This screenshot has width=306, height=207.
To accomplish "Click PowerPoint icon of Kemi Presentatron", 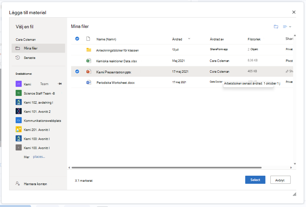I will pos(89,71).
